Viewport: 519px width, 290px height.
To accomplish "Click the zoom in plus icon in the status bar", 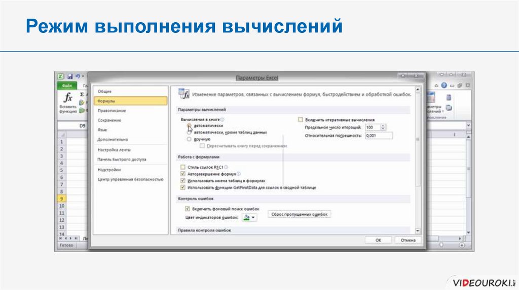I will [x=462, y=245].
